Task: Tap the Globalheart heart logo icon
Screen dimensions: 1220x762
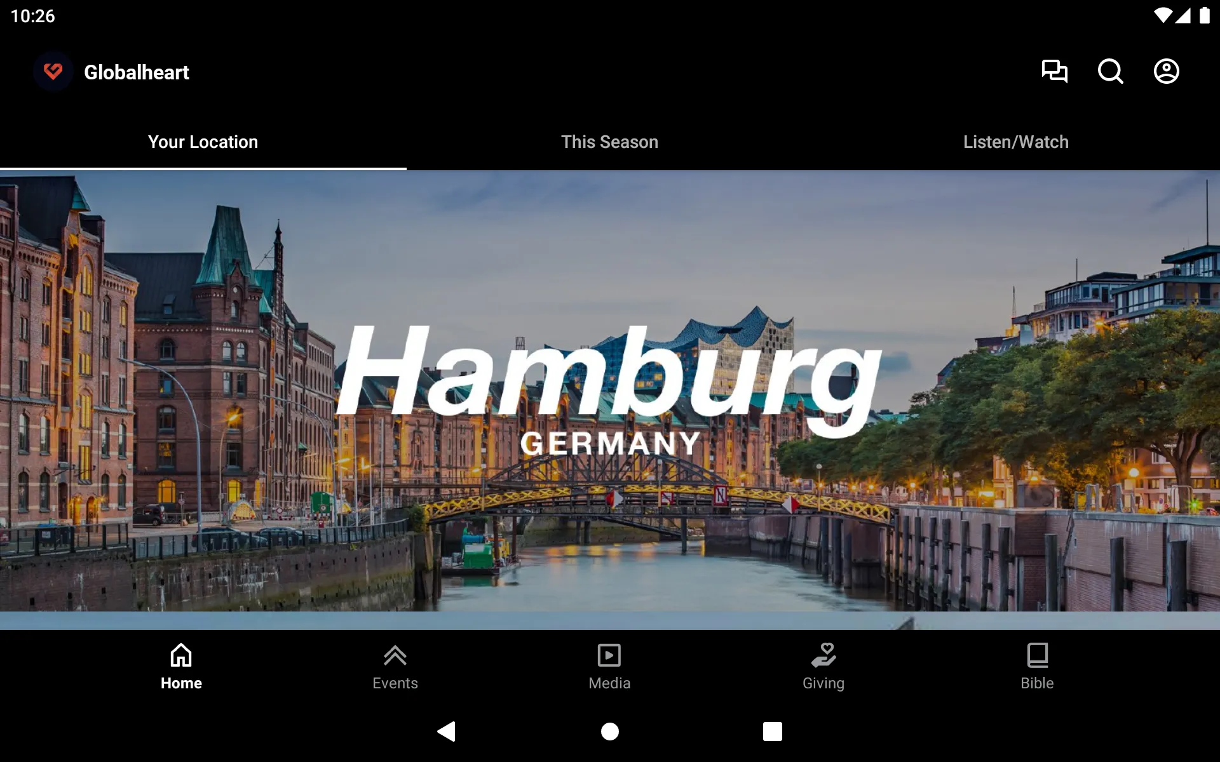Action: [x=52, y=71]
